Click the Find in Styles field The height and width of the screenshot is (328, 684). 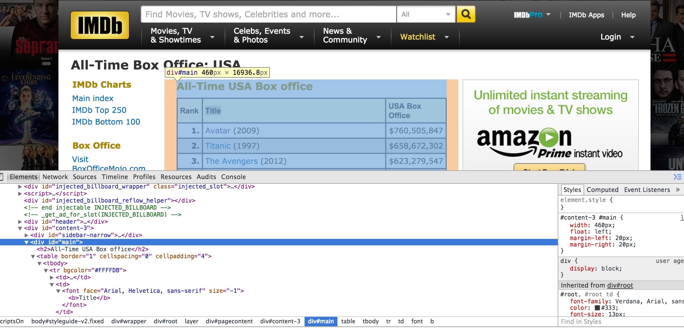pyautogui.click(x=621, y=322)
